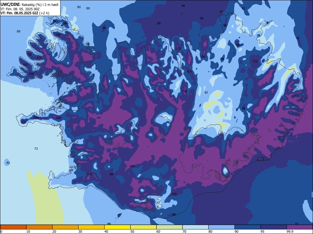Click the '(+2 h)' forecast offset text
The width and height of the screenshot is (313, 234).
click(x=44, y=13)
